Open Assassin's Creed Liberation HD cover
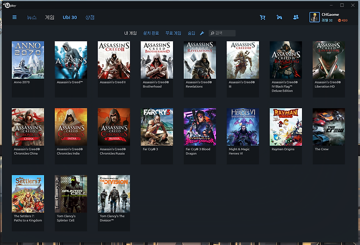 click(329, 60)
